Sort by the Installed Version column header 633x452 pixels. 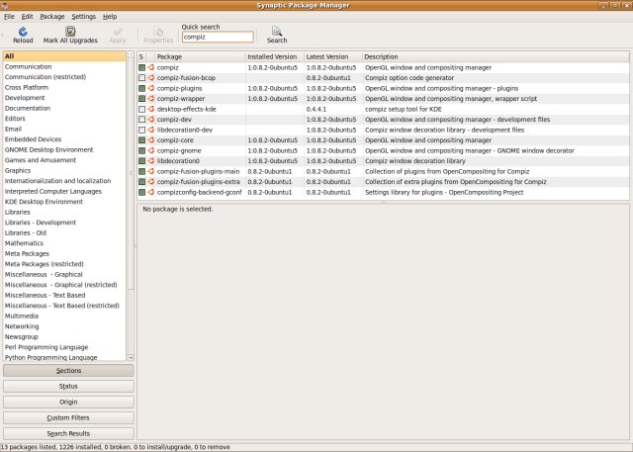(x=275, y=57)
